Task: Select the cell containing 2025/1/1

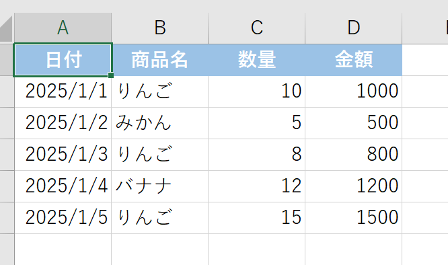Action: (x=63, y=91)
